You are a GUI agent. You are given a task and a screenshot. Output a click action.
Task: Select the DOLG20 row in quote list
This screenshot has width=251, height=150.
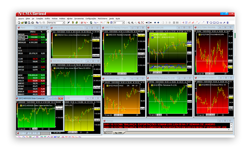[32, 40]
